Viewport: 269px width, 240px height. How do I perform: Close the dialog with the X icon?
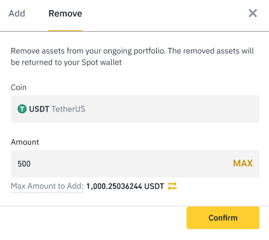coord(253,13)
